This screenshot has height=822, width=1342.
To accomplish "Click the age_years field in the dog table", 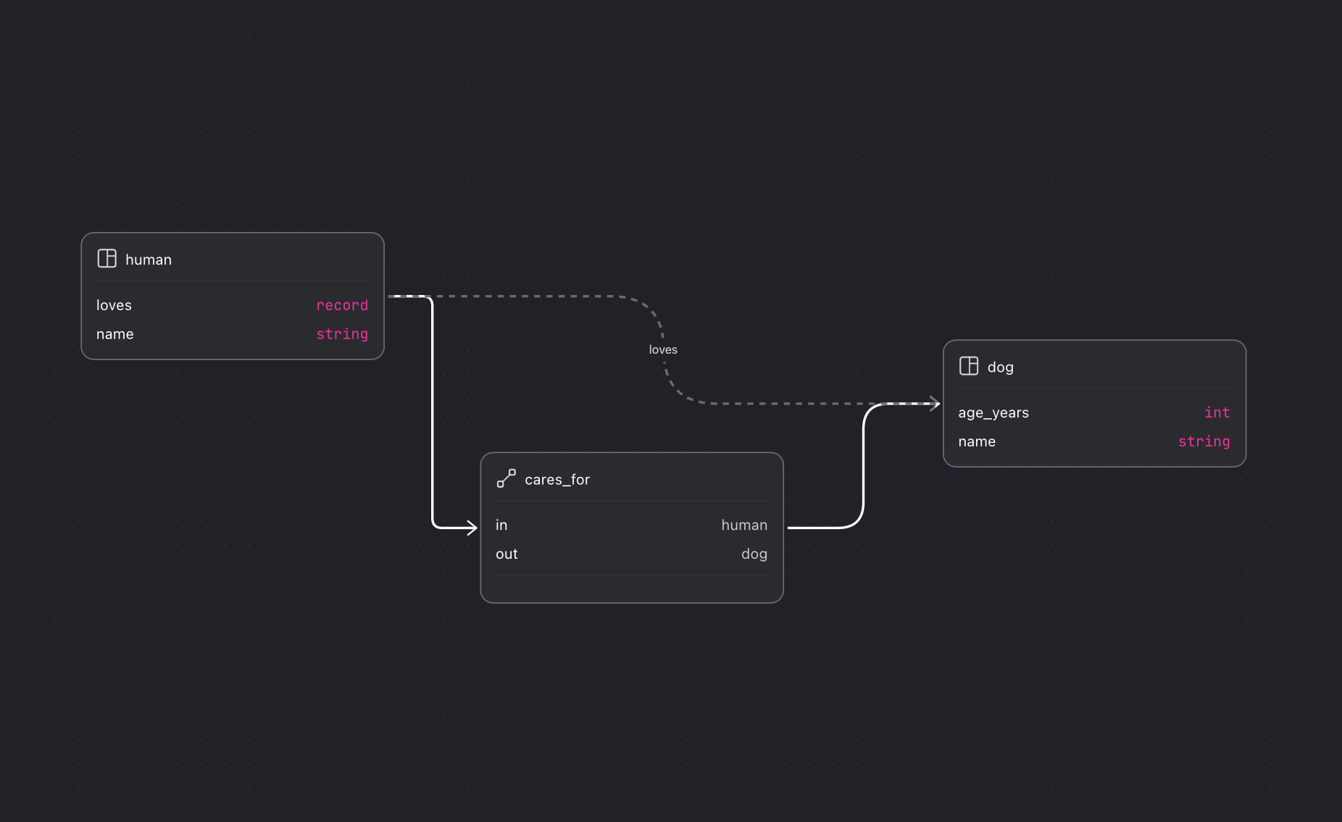I will tap(993, 412).
